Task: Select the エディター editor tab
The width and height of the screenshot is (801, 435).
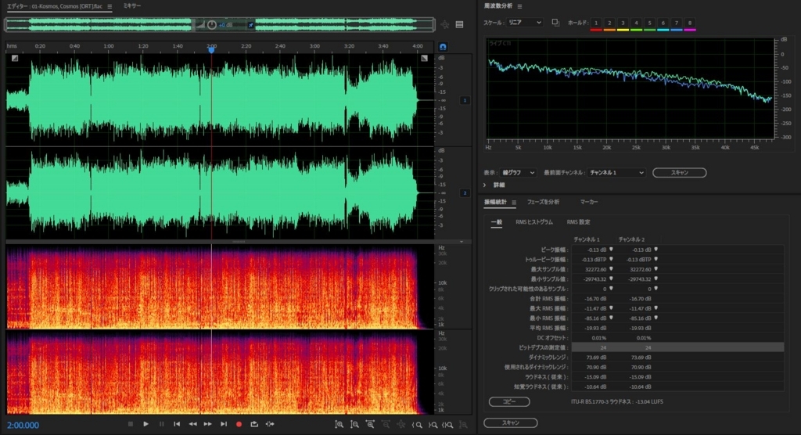Action: click(55, 6)
